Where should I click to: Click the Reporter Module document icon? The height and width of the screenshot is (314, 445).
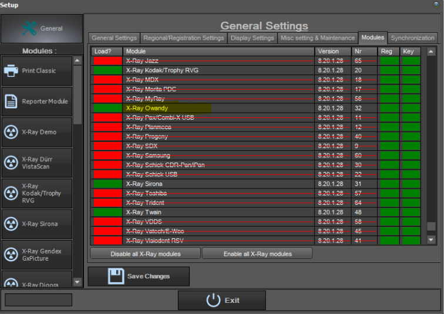coord(11,102)
